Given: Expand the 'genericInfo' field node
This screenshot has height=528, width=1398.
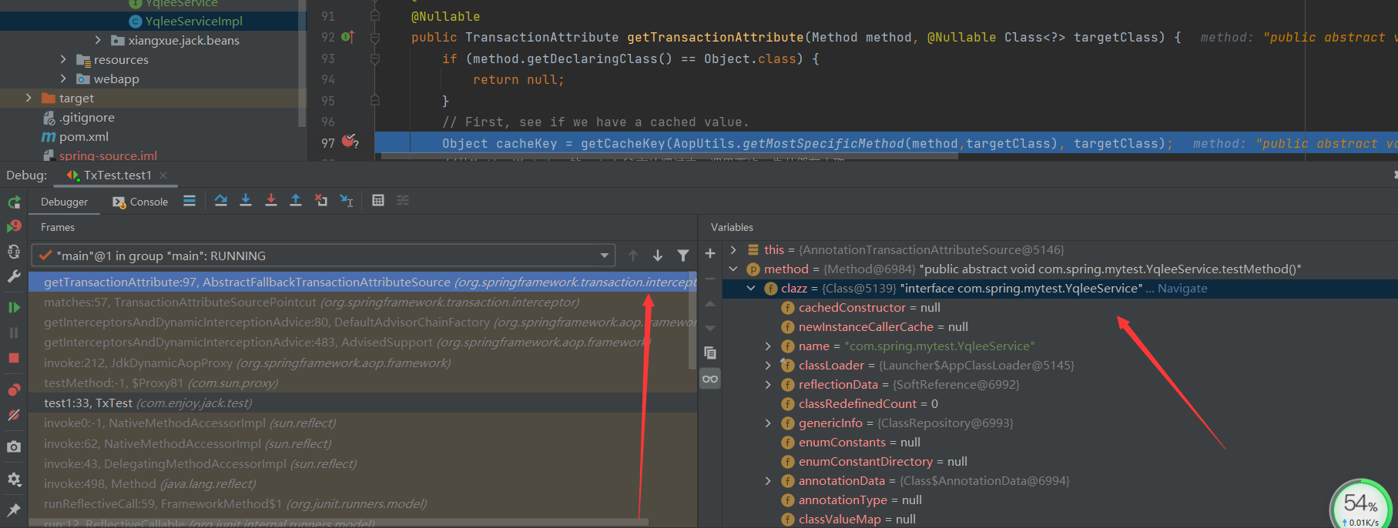Looking at the screenshot, I should click(x=768, y=423).
